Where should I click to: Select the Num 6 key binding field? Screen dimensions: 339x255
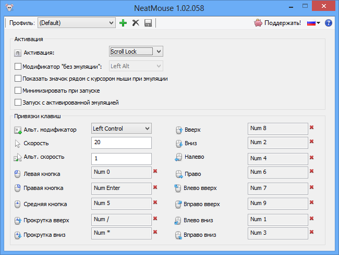point(278,172)
